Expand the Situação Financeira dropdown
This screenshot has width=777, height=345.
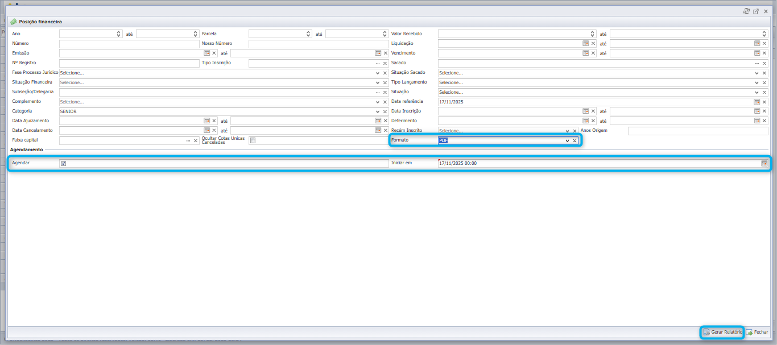[378, 82]
